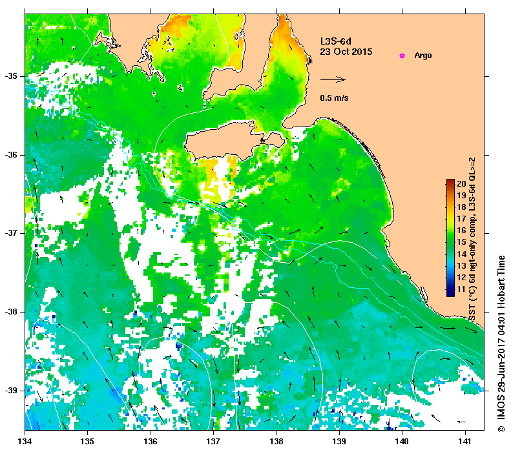Click the 'L3S-6d' title text
Screen dimensions: 511x452
(x=336, y=41)
